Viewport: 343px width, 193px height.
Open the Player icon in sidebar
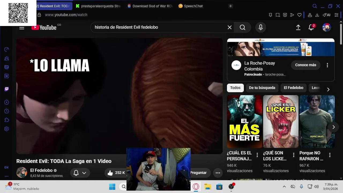(x=7, y=102)
